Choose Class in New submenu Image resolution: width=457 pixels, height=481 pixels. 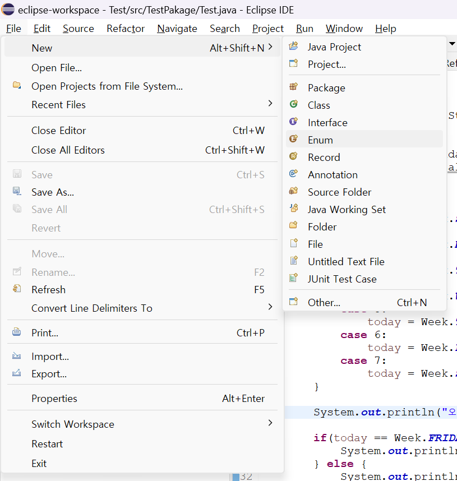364,105
